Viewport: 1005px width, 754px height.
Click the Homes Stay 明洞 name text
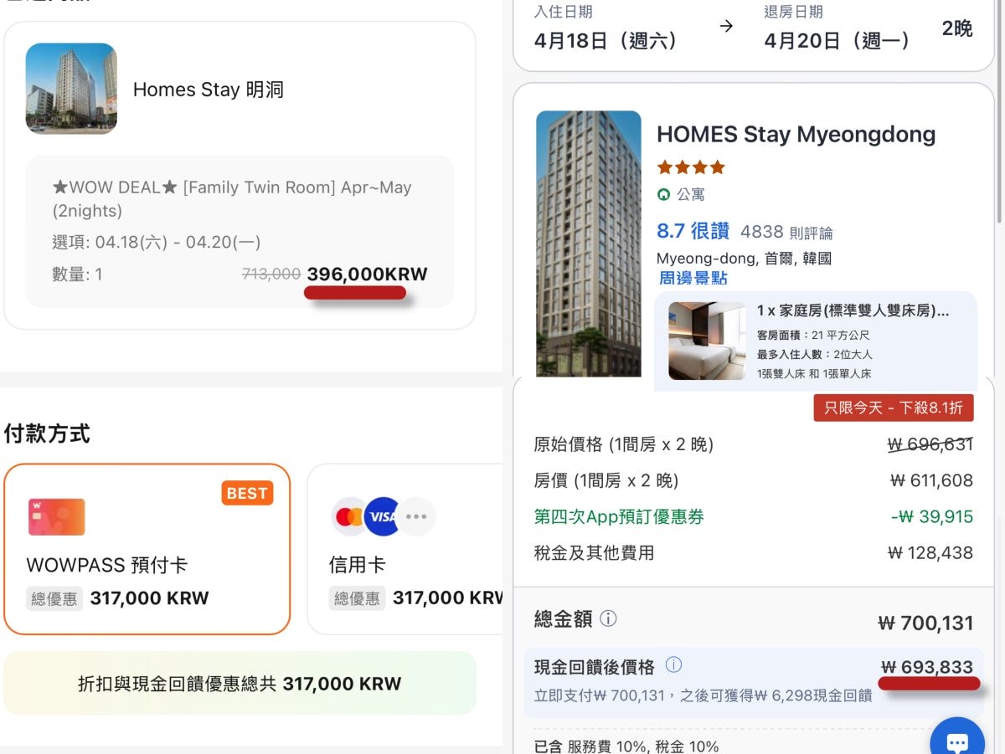[209, 90]
